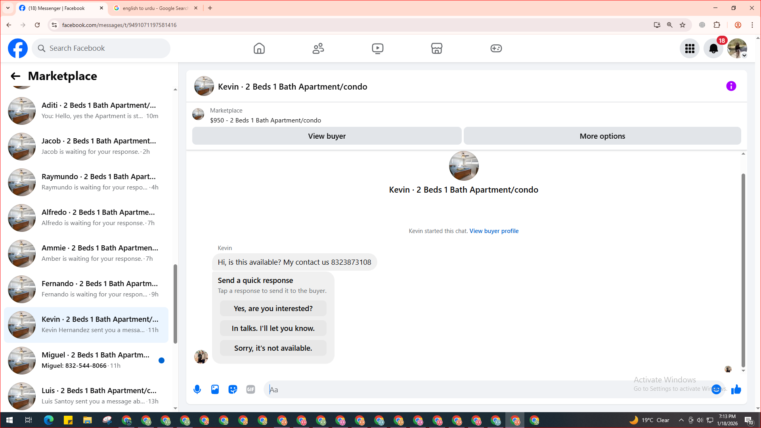Screen dimensions: 761x428
Task: Click the View buyer button
Action: tap(327, 136)
